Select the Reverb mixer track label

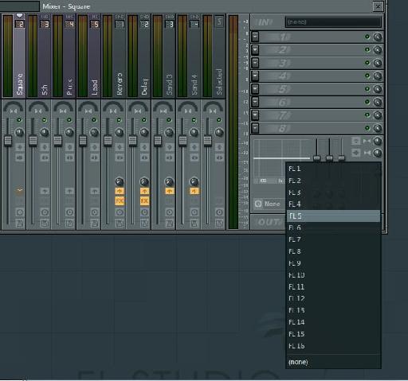(120, 84)
